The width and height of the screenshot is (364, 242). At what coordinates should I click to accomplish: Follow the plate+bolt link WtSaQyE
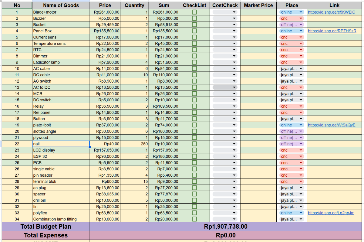(x=332, y=125)
